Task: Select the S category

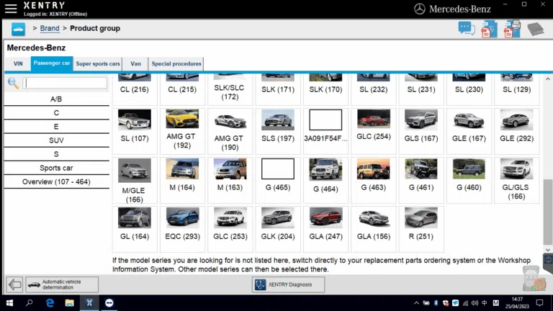Action: [56, 154]
